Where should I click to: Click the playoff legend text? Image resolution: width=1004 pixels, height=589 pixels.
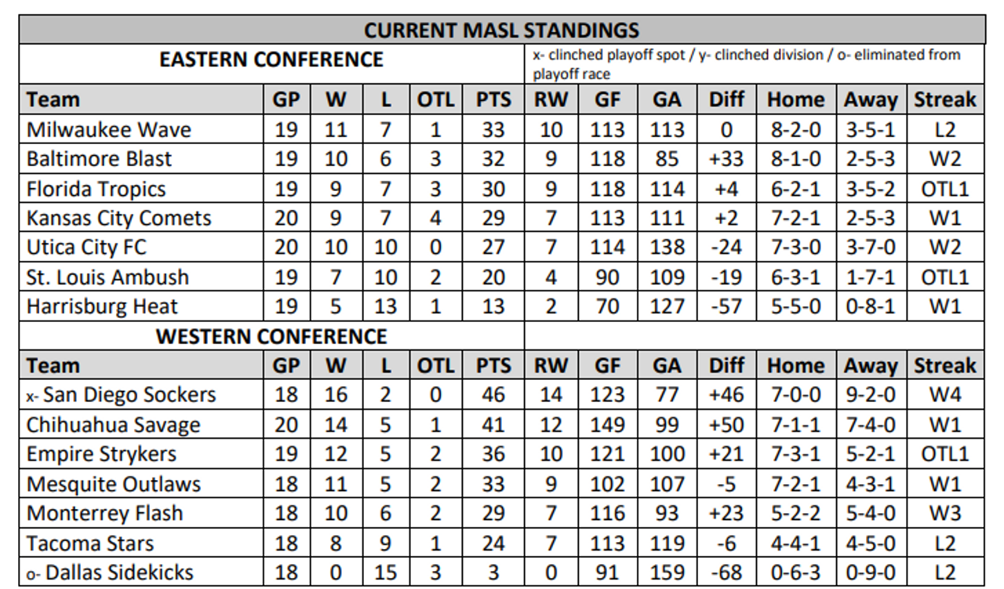(746, 64)
